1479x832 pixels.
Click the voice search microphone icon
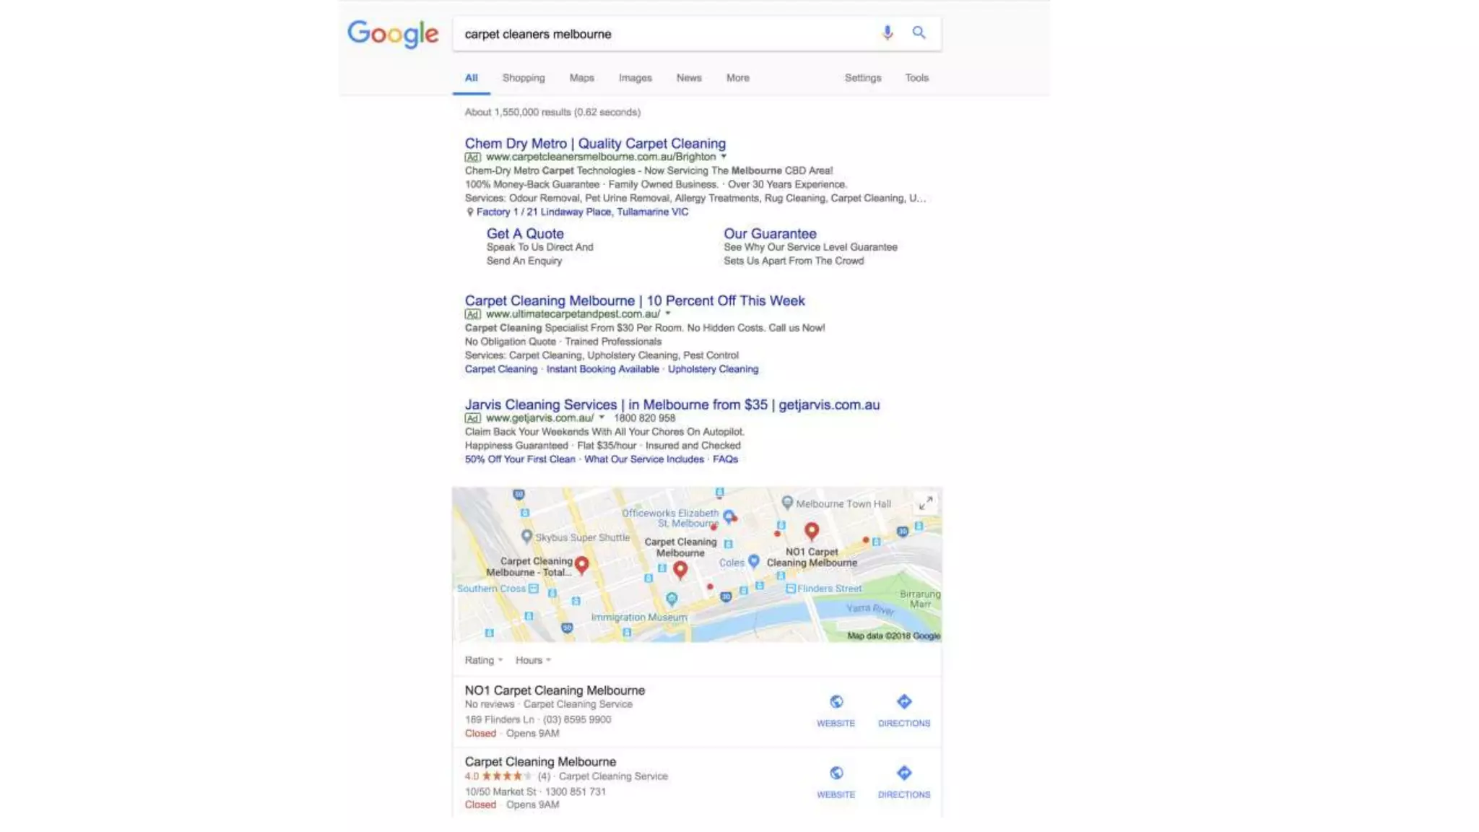click(x=887, y=32)
